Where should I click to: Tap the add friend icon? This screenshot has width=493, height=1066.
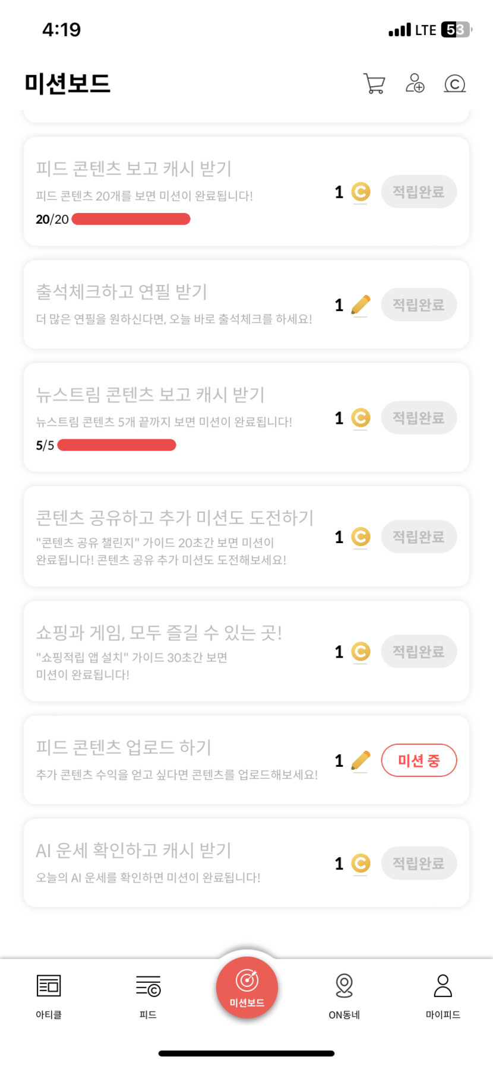coord(415,84)
